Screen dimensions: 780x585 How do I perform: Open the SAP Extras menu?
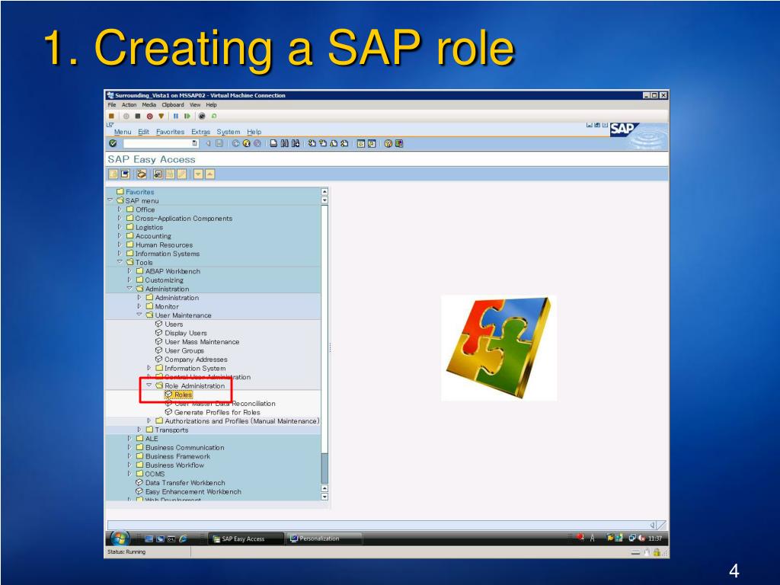click(201, 132)
